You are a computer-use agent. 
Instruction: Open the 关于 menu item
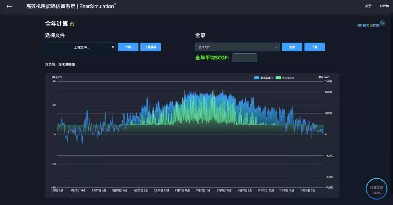coord(368,6)
